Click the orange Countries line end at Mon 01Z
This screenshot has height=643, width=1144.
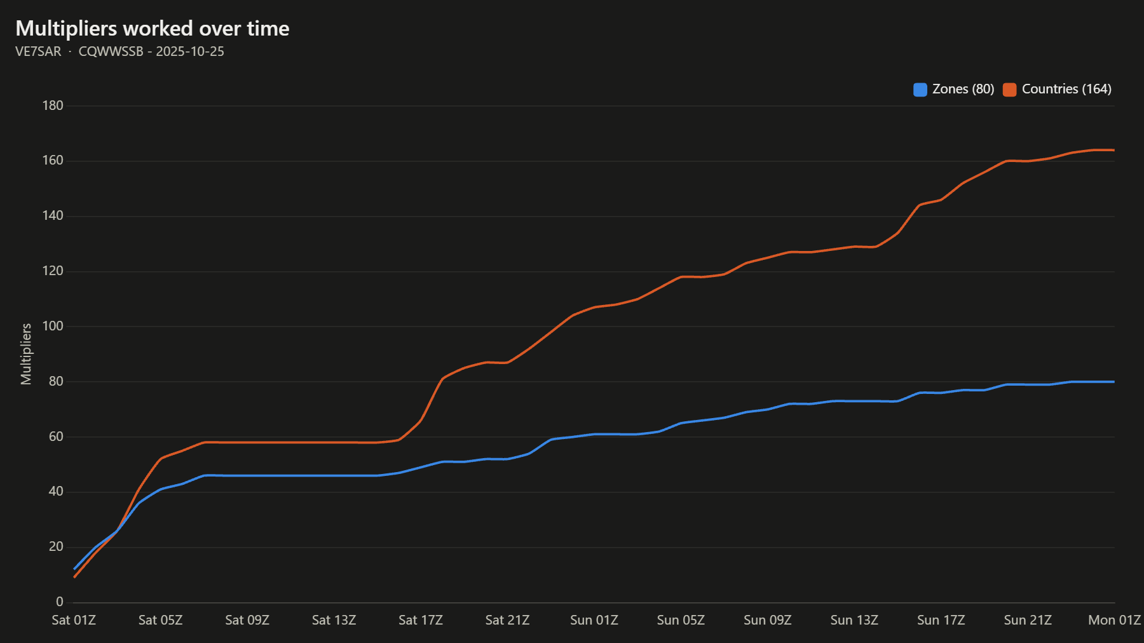click(1113, 150)
